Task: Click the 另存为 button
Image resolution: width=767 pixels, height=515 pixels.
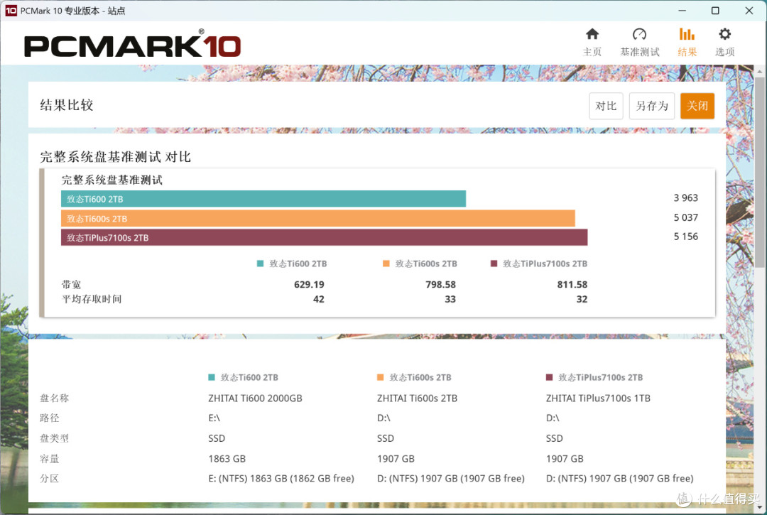Action: [651, 106]
